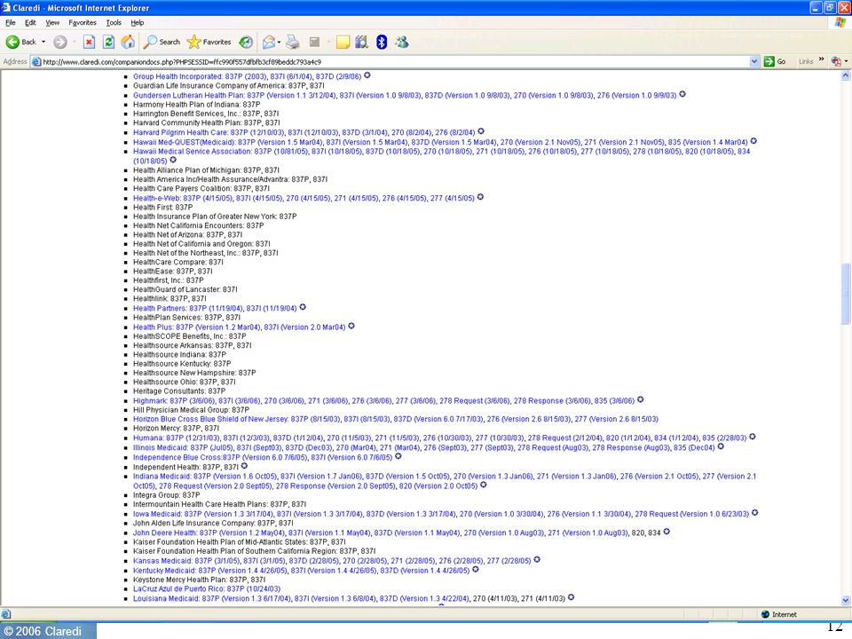852x639 pixels.
Task: Click the info icon after Health-e-Web entry
Action: [480, 197]
